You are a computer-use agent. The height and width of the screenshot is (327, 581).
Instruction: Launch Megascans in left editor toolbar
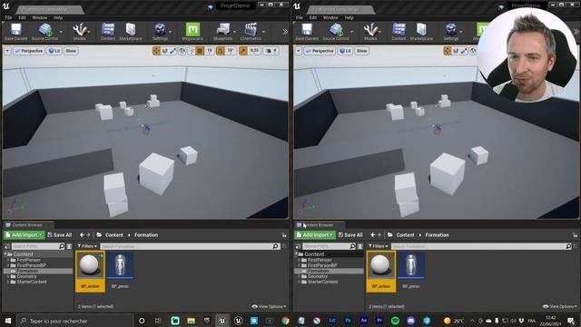[x=192, y=32]
